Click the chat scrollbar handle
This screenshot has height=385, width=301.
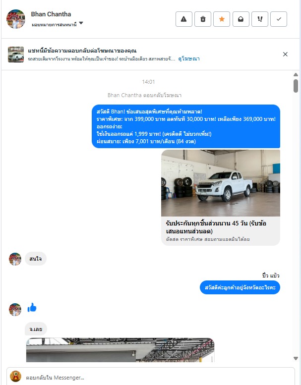click(296, 86)
